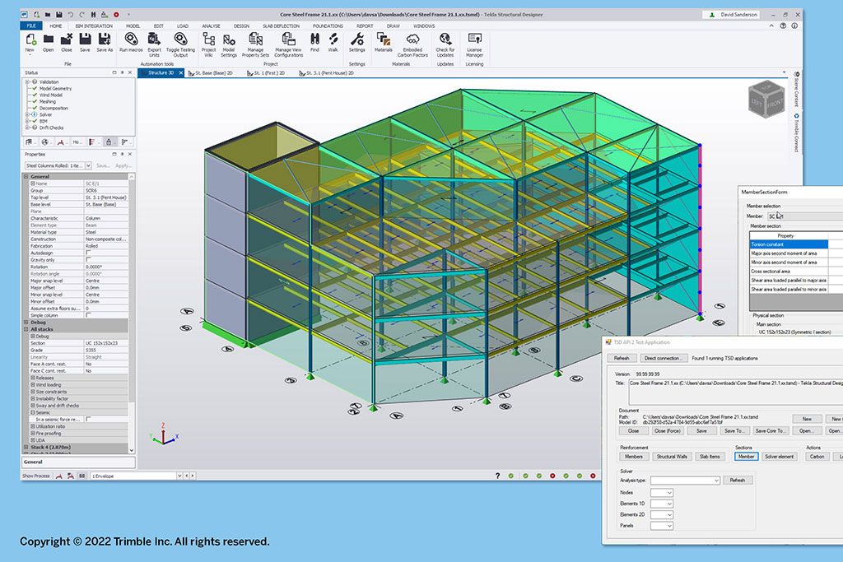Switch to the FOUNDATIONS ribbon tab

click(328, 26)
